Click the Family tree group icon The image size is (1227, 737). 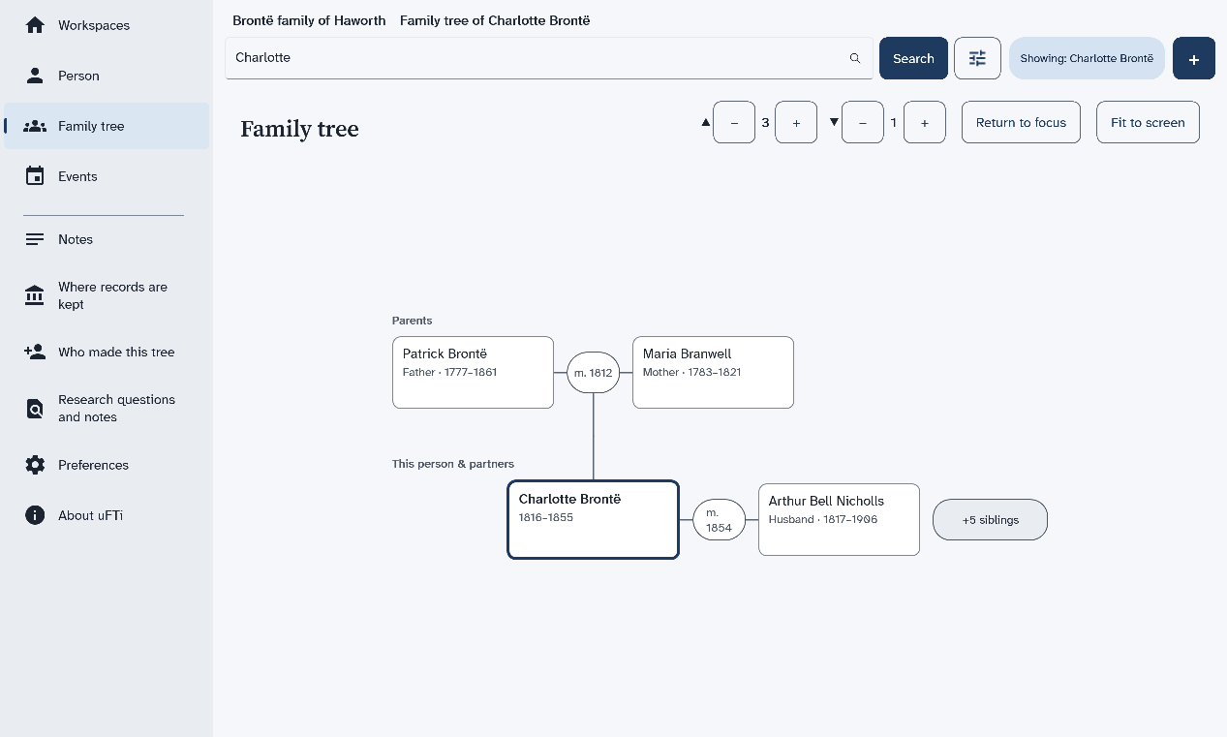(x=35, y=126)
